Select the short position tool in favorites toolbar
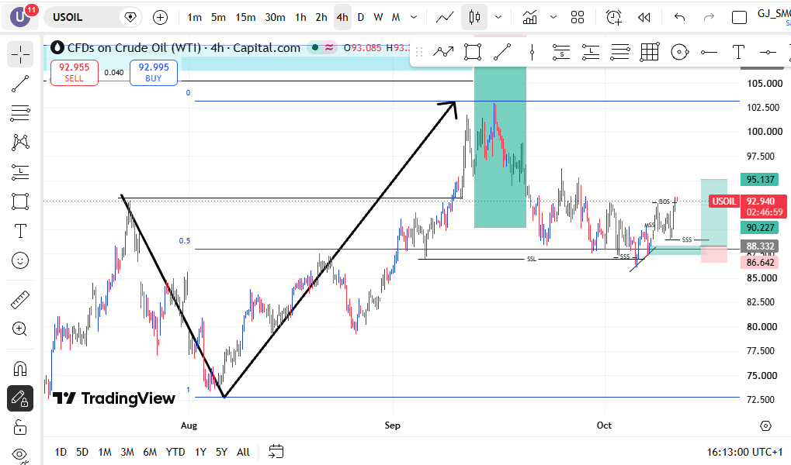The image size is (791, 465). click(x=561, y=52)
